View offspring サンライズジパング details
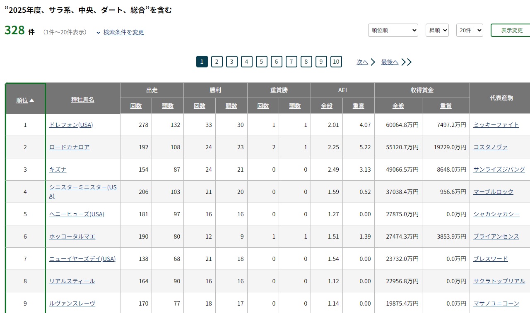Screen dimensions: 530x313 tap(499, 170)
